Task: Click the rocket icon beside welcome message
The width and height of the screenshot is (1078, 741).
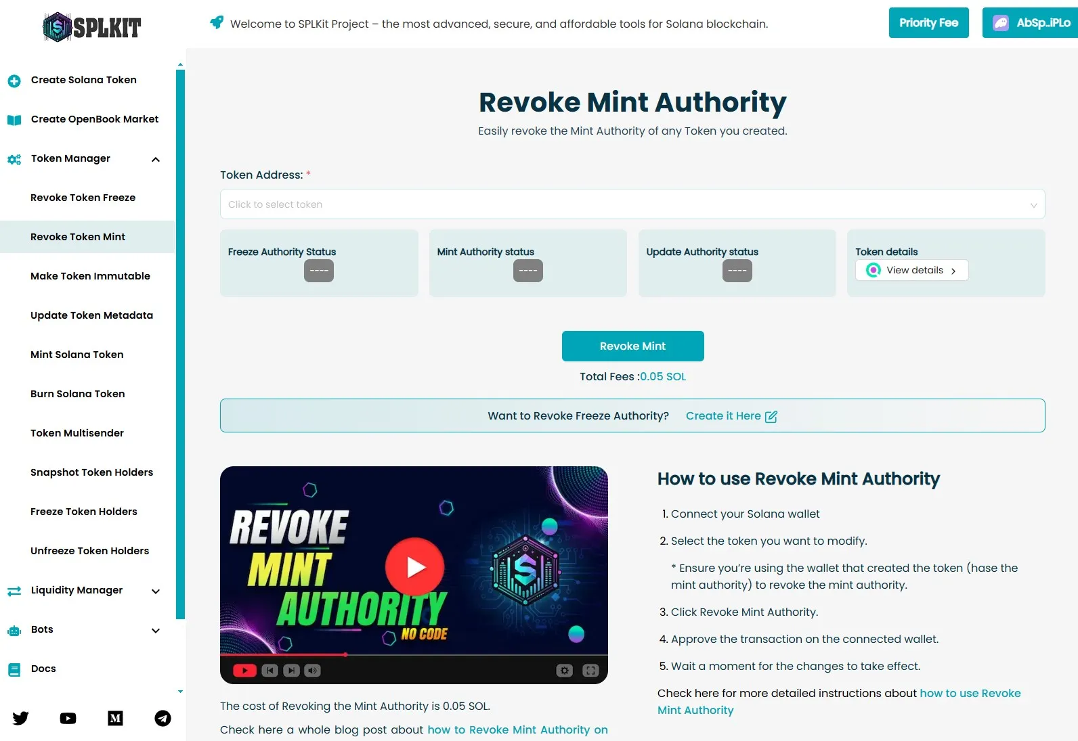Action: tap(217, 22)
